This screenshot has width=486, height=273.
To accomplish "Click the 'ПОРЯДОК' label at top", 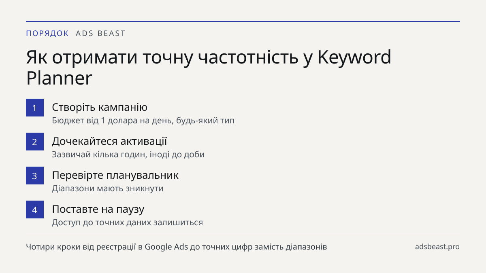I will click(x=47, y=33).
